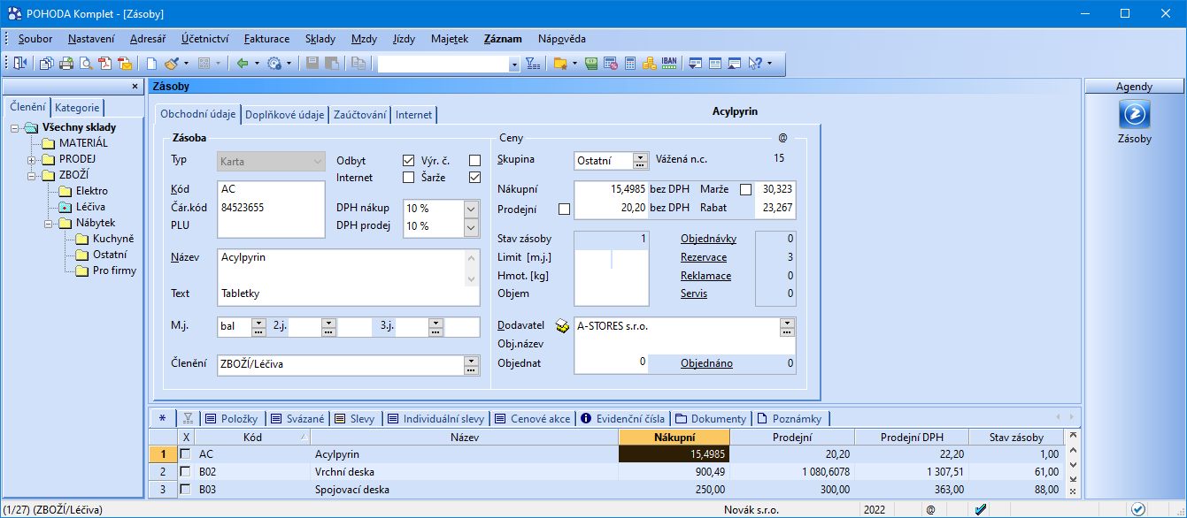The height and width of the screenshot is (518, 1187).
Task: Click the send PDF by email icon
Action: [125, 63]
